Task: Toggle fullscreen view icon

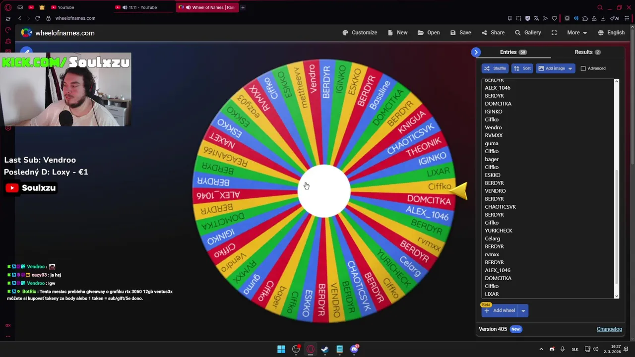Action: 554,33
